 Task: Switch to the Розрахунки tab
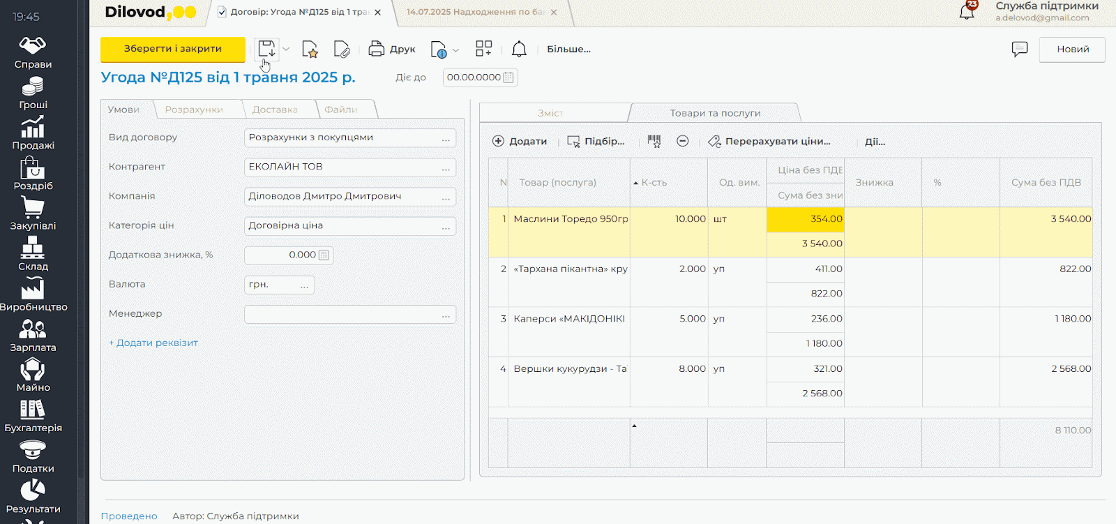(194, 110)
